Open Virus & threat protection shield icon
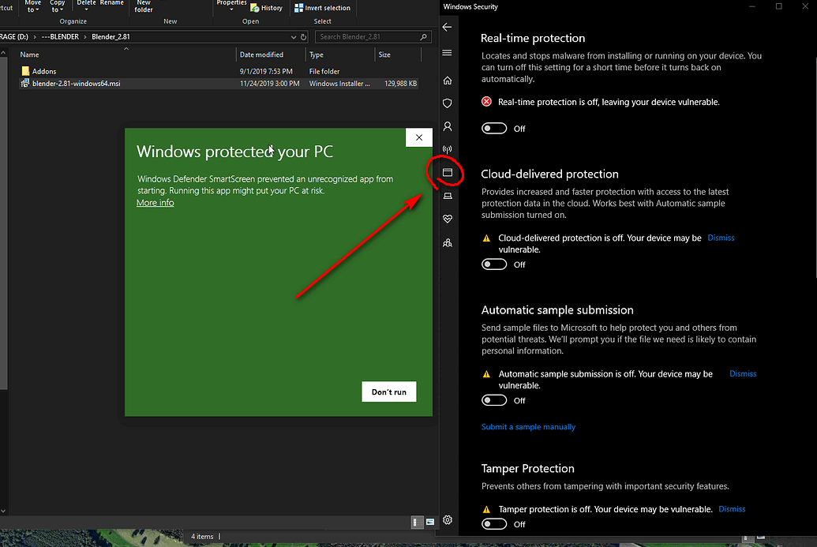817x547 pixels. (x=447, y=103)
